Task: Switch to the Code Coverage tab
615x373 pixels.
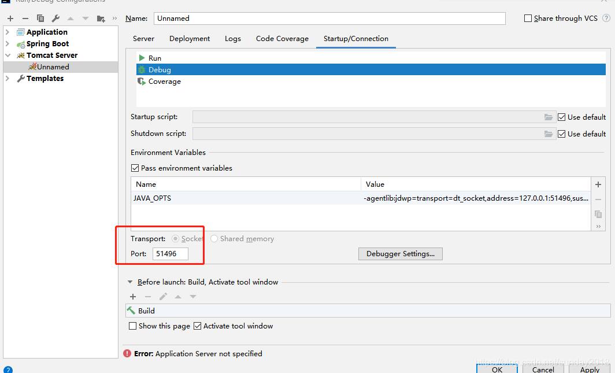Action: click(x=283, y=38)
